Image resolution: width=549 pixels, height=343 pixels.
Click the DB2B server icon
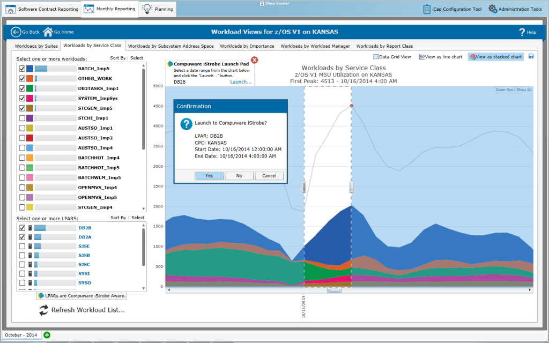[x=30, y=228]
